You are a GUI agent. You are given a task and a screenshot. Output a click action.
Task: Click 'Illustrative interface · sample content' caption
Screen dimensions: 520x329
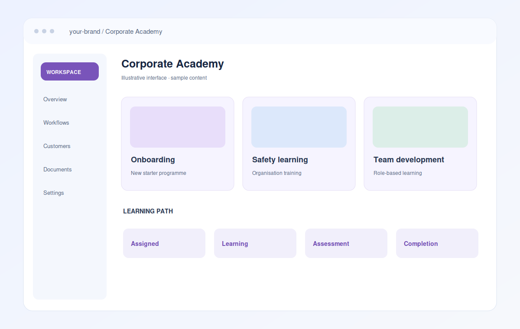(x=164, y=78)
